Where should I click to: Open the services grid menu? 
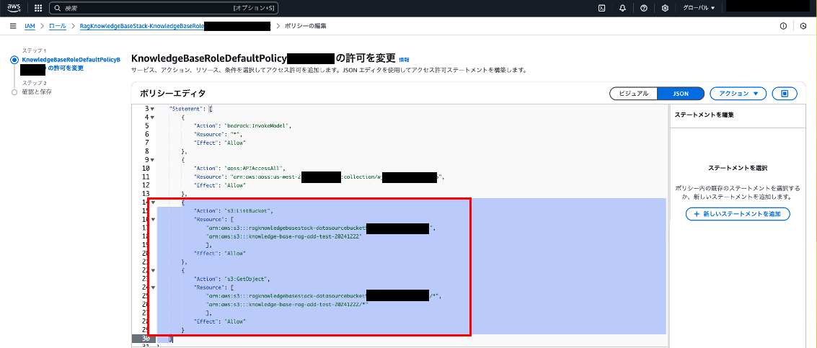[38, 8]
